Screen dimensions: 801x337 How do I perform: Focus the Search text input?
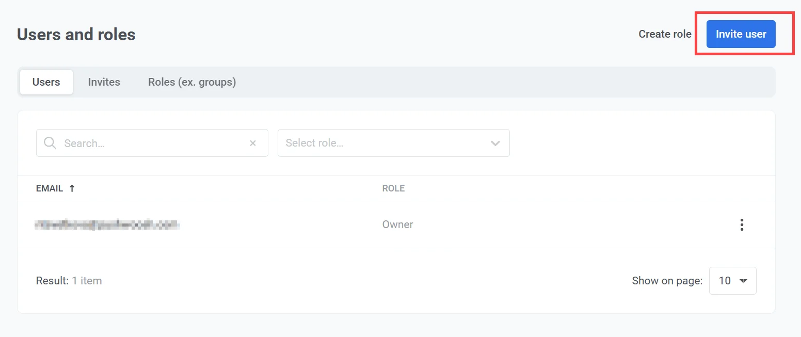(152, 143)
